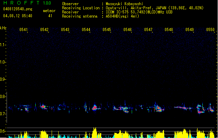Click the 0543 time marker
Viewport: 218px width, 138px height.
pyautogui.click(x=65, y=30)
